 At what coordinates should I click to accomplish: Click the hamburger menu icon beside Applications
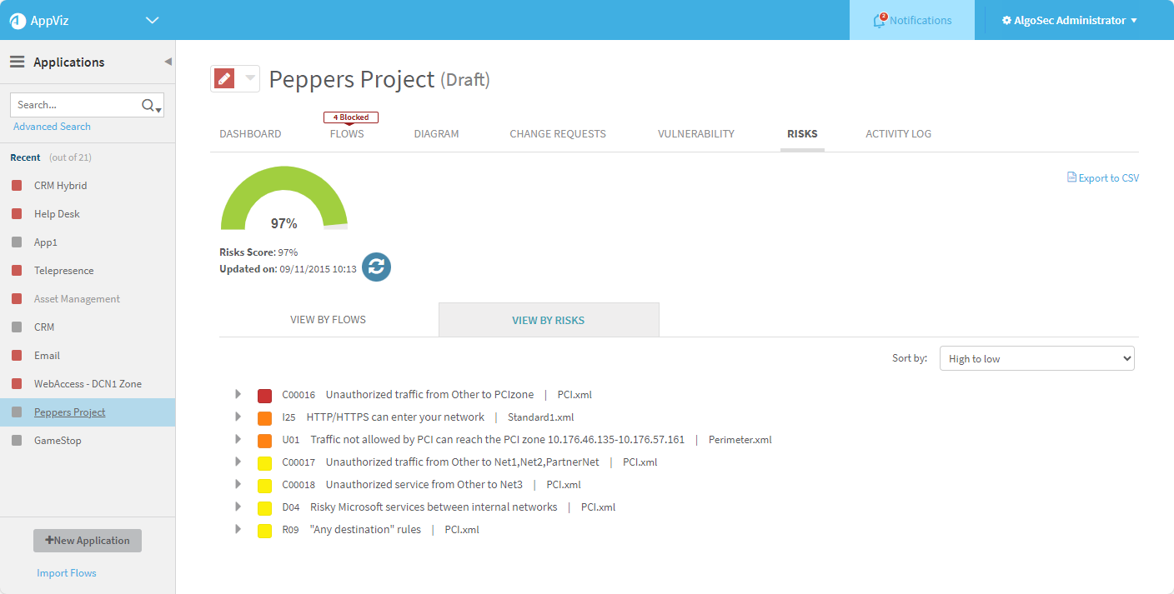point(17,62)
